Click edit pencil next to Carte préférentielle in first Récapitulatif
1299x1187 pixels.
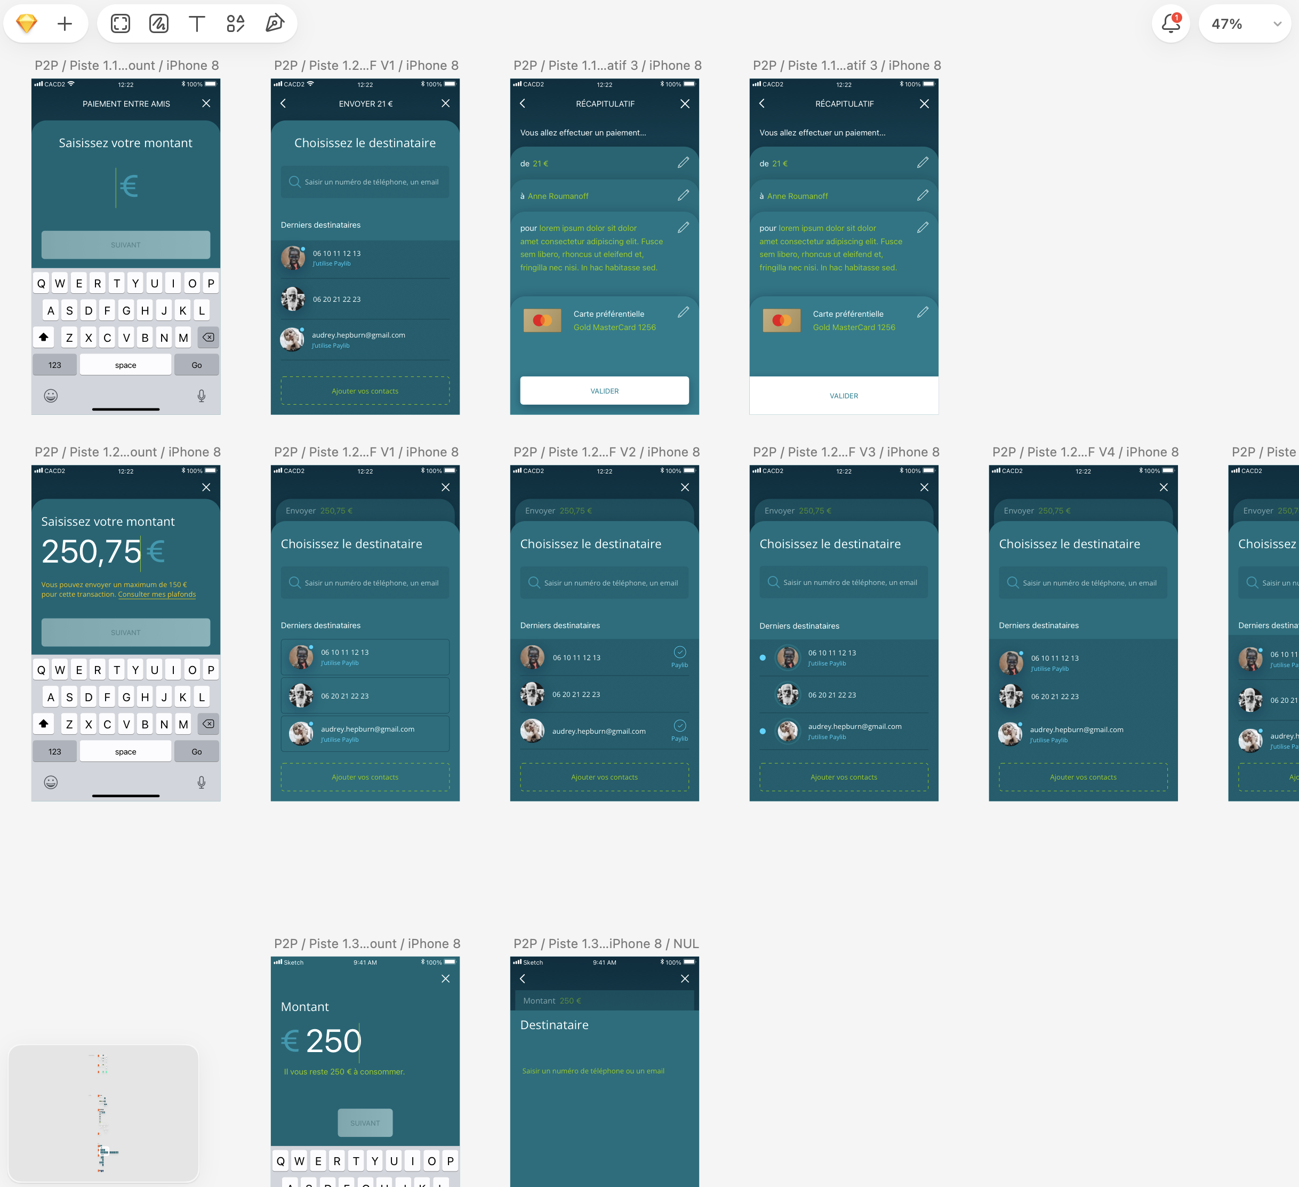[683, 312]
